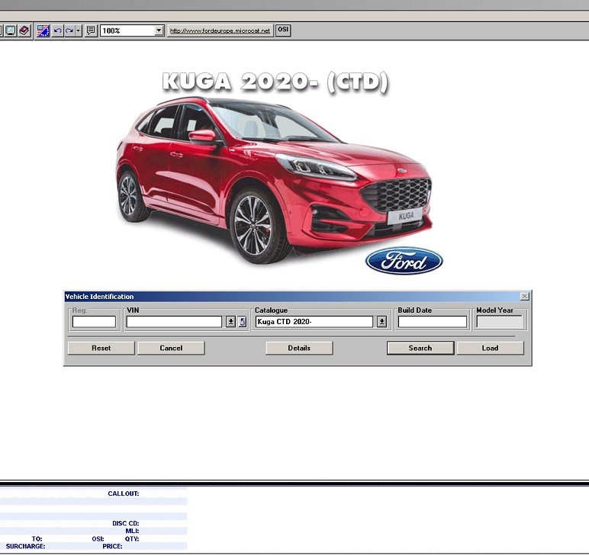
Task: Click the Search button
Action: click(x=420, y=348)
